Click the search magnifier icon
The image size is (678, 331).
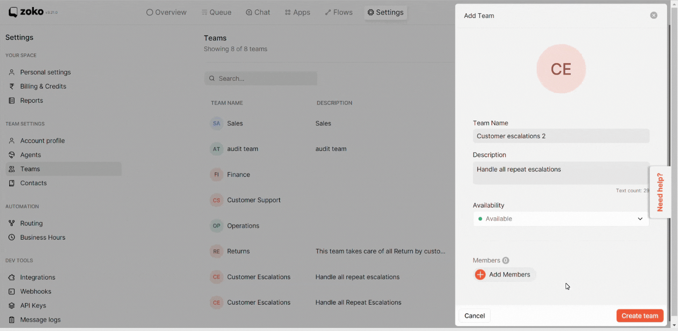pyautogui.click(x=212, y=78)
